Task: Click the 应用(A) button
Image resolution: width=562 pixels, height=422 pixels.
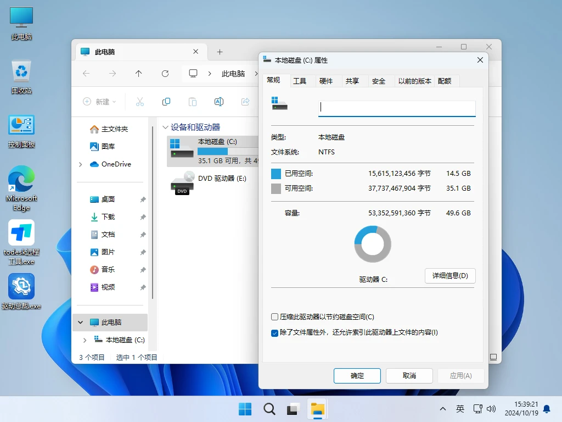Action: tap(461, 376)
